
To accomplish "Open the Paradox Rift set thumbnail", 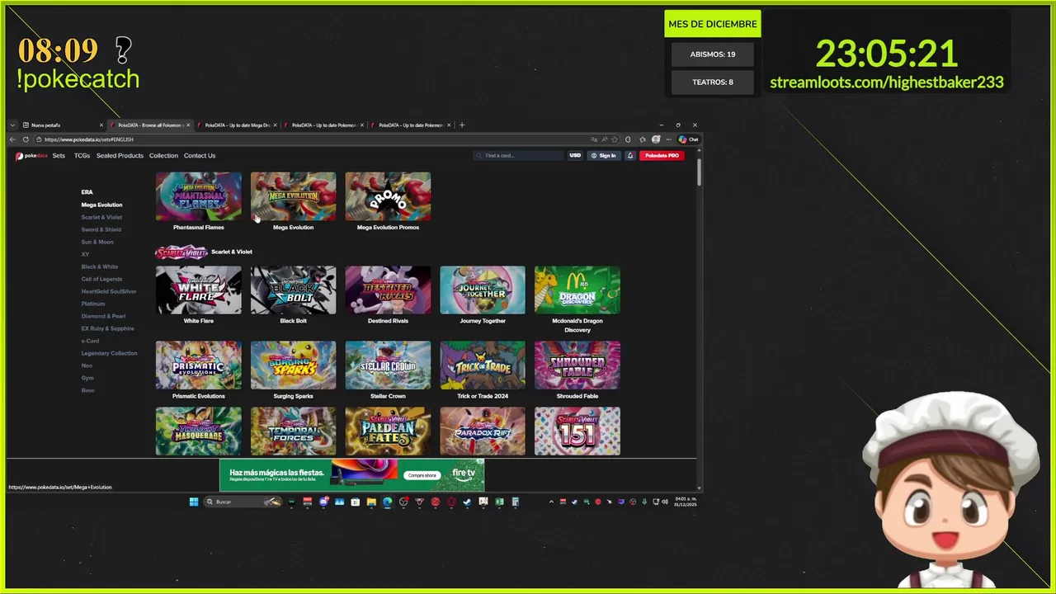I will [483, 431].
